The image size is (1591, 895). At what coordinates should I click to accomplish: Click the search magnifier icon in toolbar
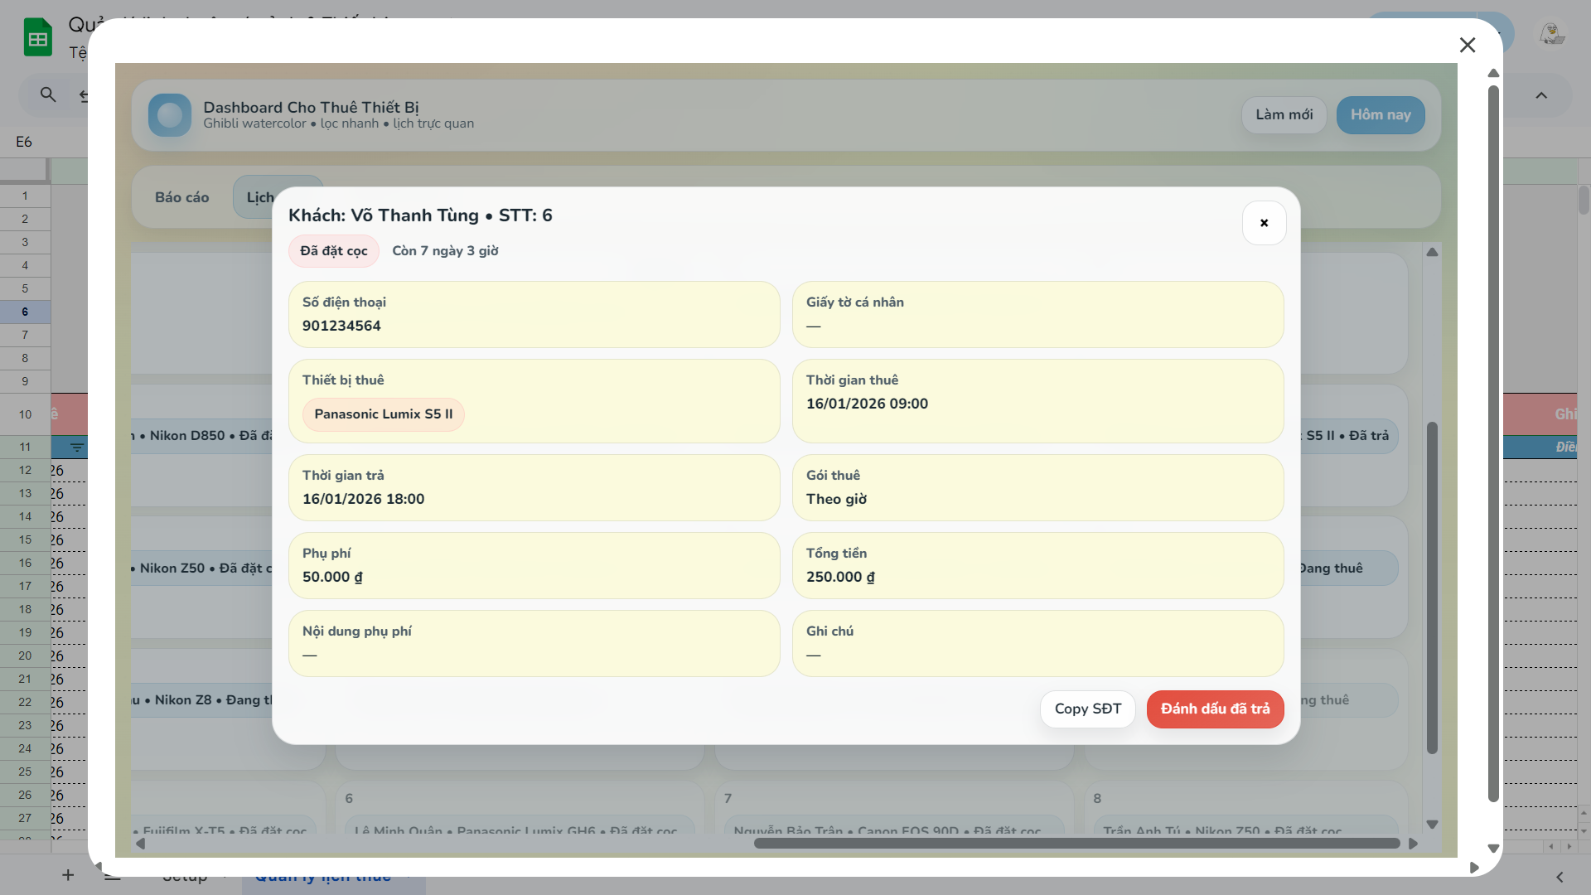[x=48, y=94]
